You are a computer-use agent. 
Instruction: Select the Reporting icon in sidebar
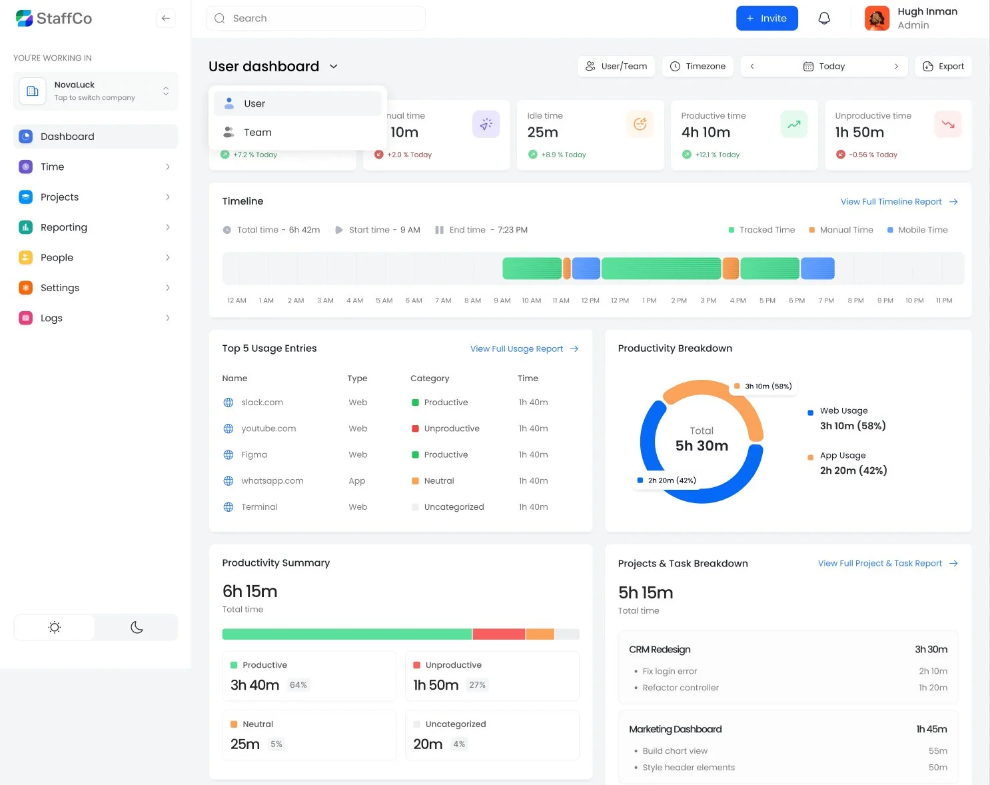pos(25,227)
